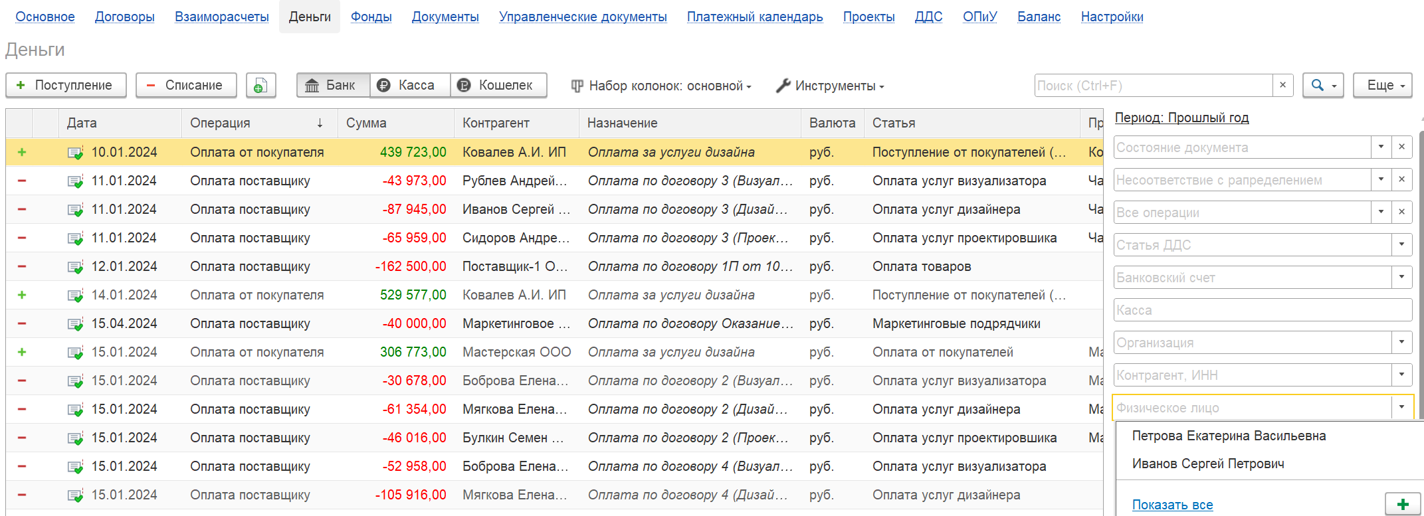Click the sort arrow in Операция column
Viewport: 1424px width, 516px height.
click(320, 123)
